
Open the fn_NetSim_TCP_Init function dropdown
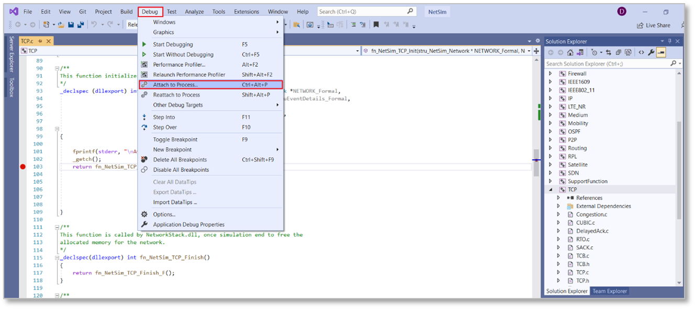click(447, 51)
